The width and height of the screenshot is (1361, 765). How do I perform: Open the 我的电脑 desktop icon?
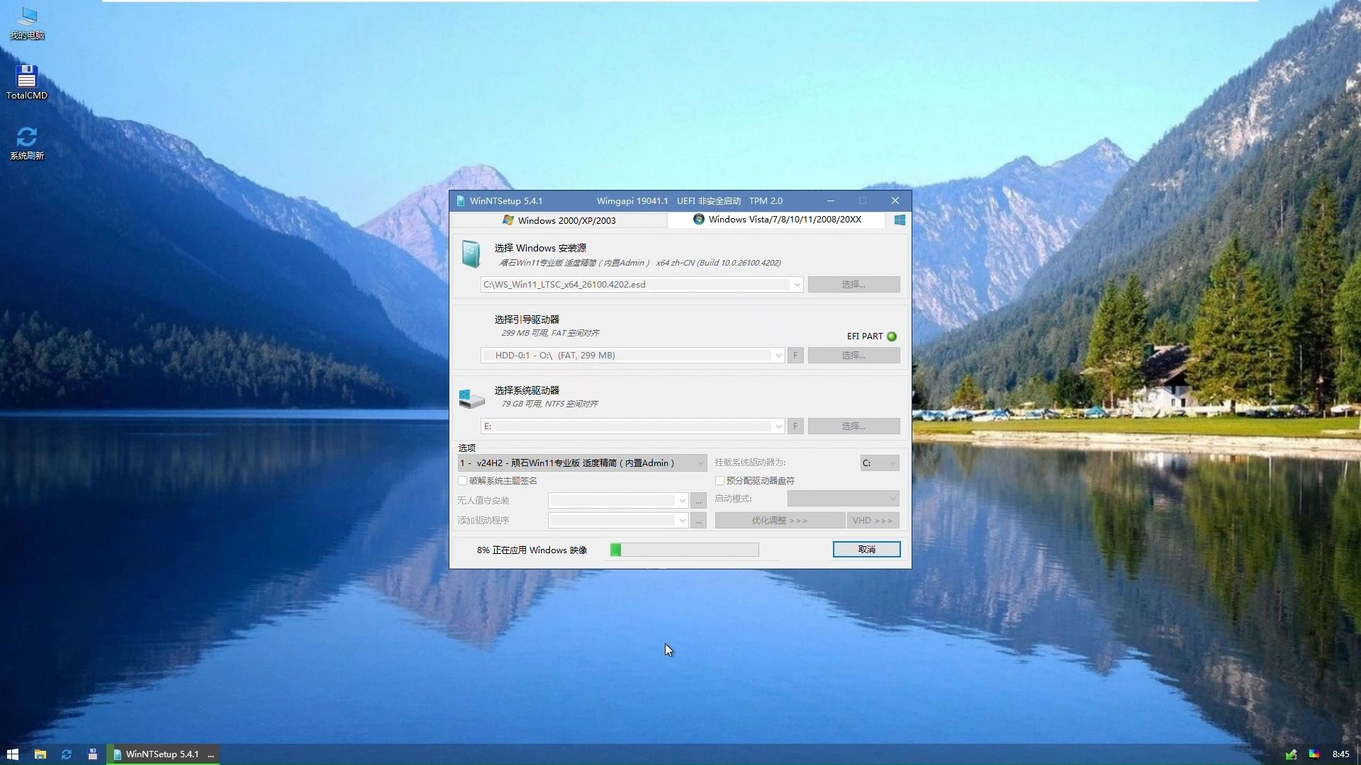point(27,23)
